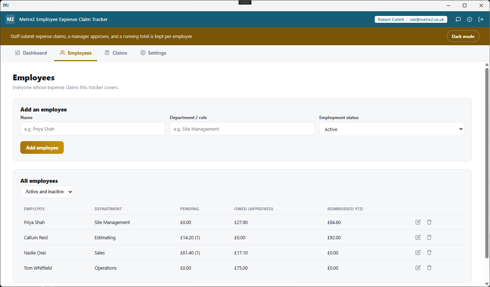
Task: Click the £92.00 reimbursed value
Action: [334, 238]
